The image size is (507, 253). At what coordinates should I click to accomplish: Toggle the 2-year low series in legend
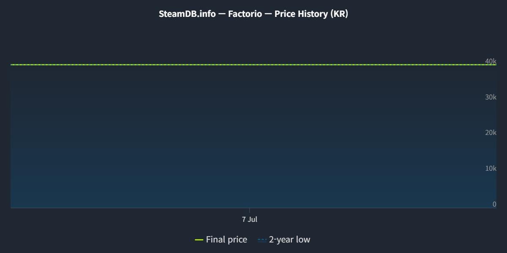pos(284,240)
